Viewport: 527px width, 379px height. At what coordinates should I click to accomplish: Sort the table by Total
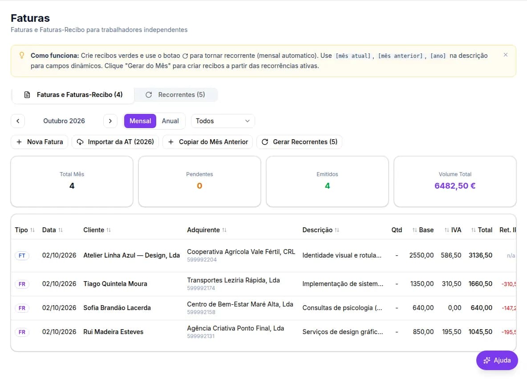[482, 230]
